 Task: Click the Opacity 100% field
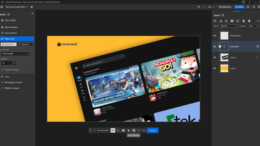[251, 26]
